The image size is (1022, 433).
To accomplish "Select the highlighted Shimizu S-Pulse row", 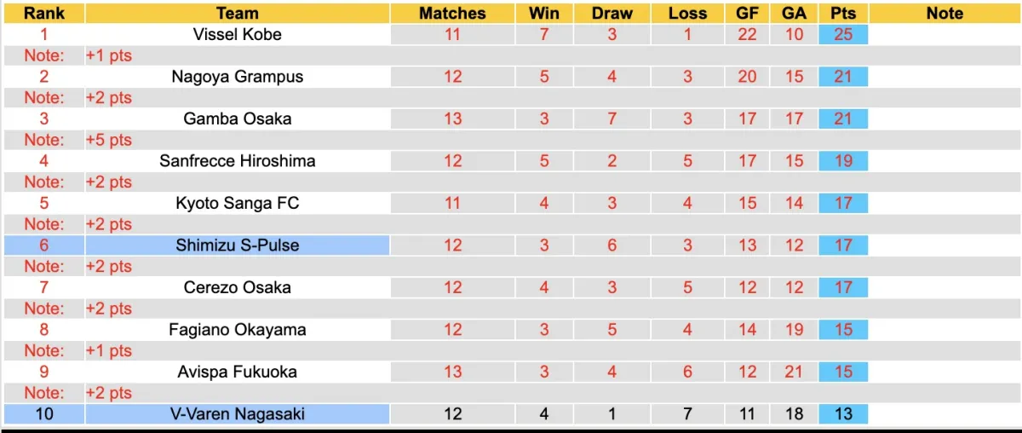I will click(x=238, y=245).
